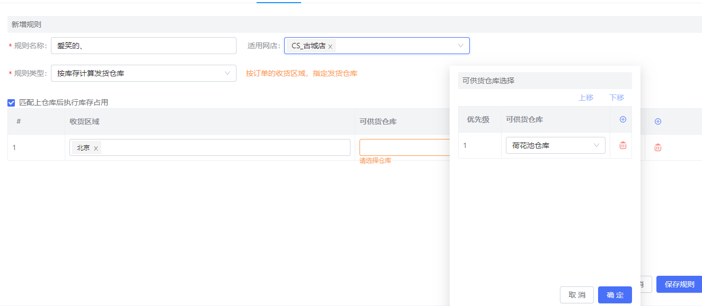The height and width of the screenshot is (306, 702).
Task: Click the 新增规则 section title
Action: (x=27, y=24)
